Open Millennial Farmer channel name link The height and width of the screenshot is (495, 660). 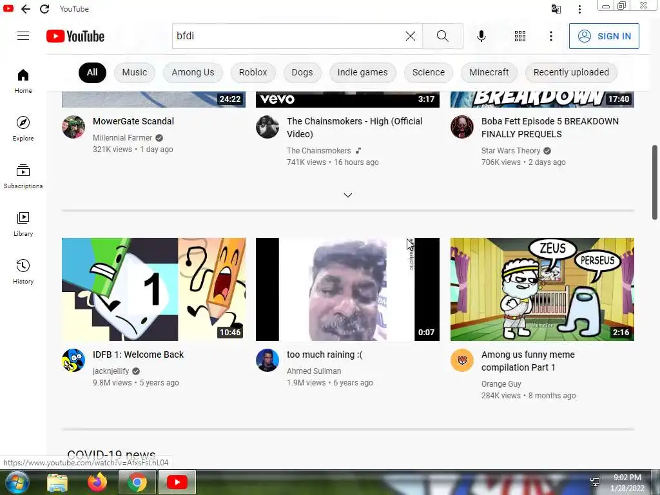pos(122,138)
